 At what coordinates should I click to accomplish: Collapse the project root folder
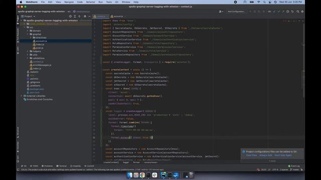[22, 20]
